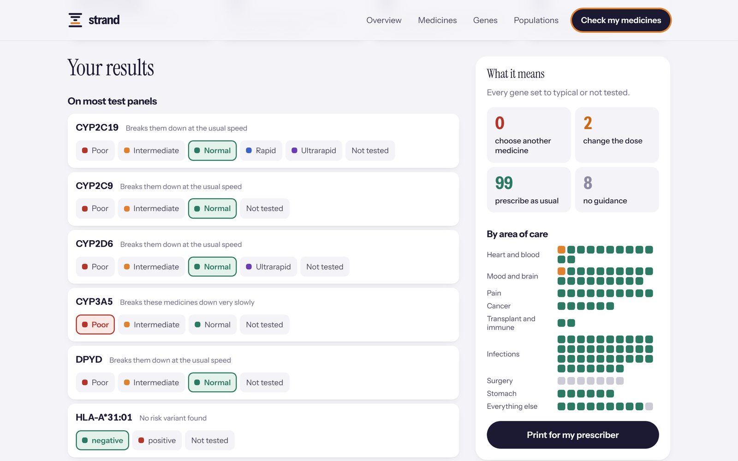Navigate to Populations

coord(536,20)
